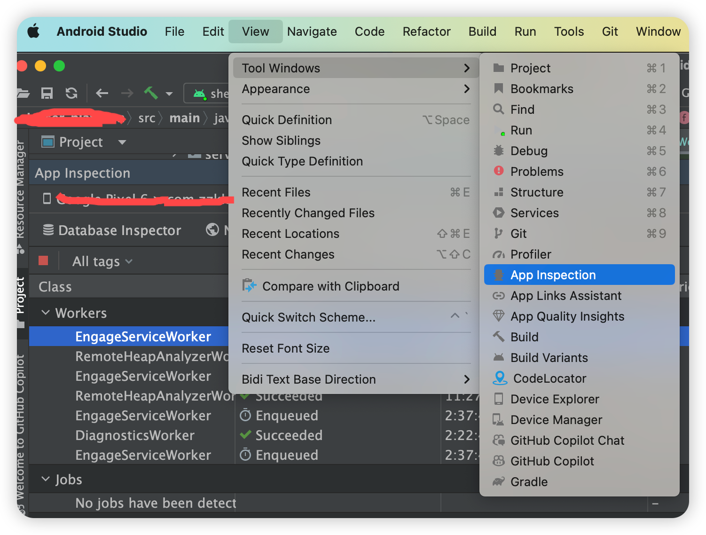The height and width of the screenshot is (535, 706).
Task: Open the View menu
Action: pos(256,31)
